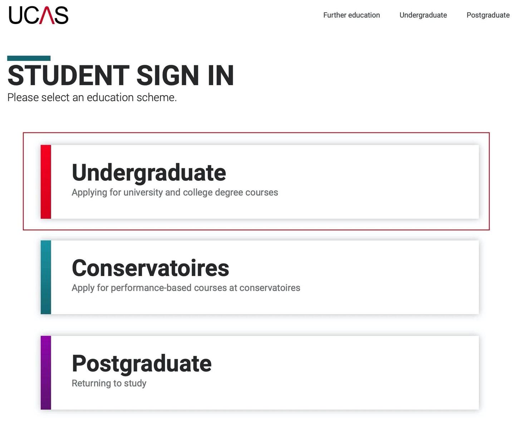The width and height of the screenshot is (515, 422).
Task: Click empty area inside the Conservatoires card
Action: point(386,277)
